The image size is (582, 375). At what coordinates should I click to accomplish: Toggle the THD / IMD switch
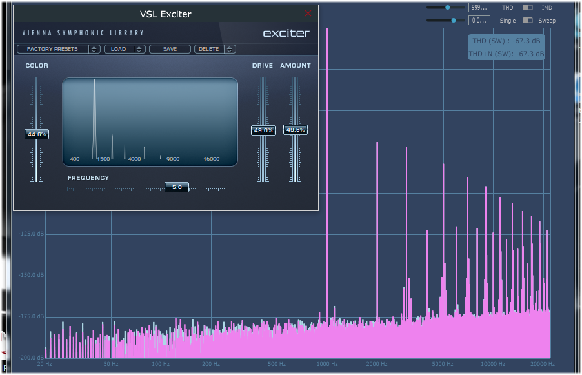(527, 8)
